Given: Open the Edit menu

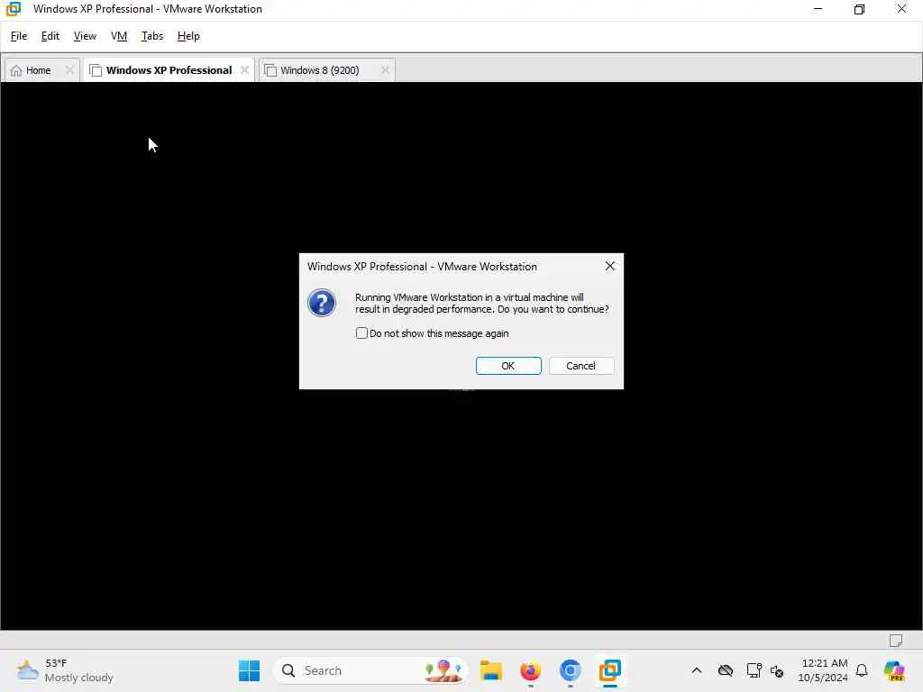Looking at the screenshot, I should coord(50,36).
